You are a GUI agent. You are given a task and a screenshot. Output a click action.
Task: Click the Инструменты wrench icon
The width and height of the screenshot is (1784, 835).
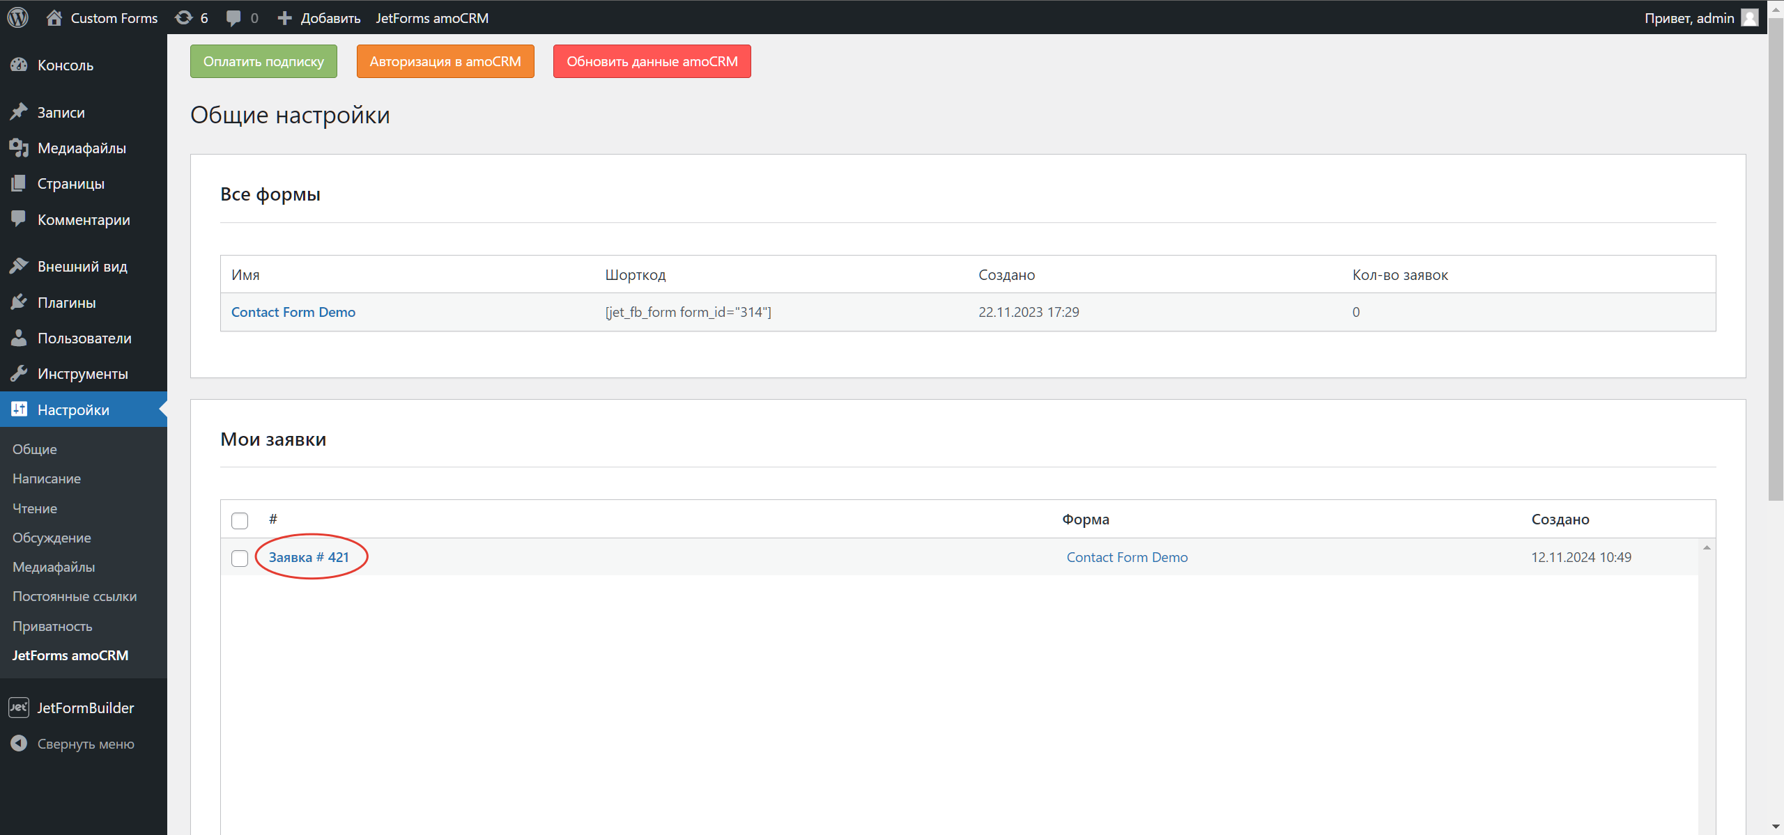click(20, 373)
